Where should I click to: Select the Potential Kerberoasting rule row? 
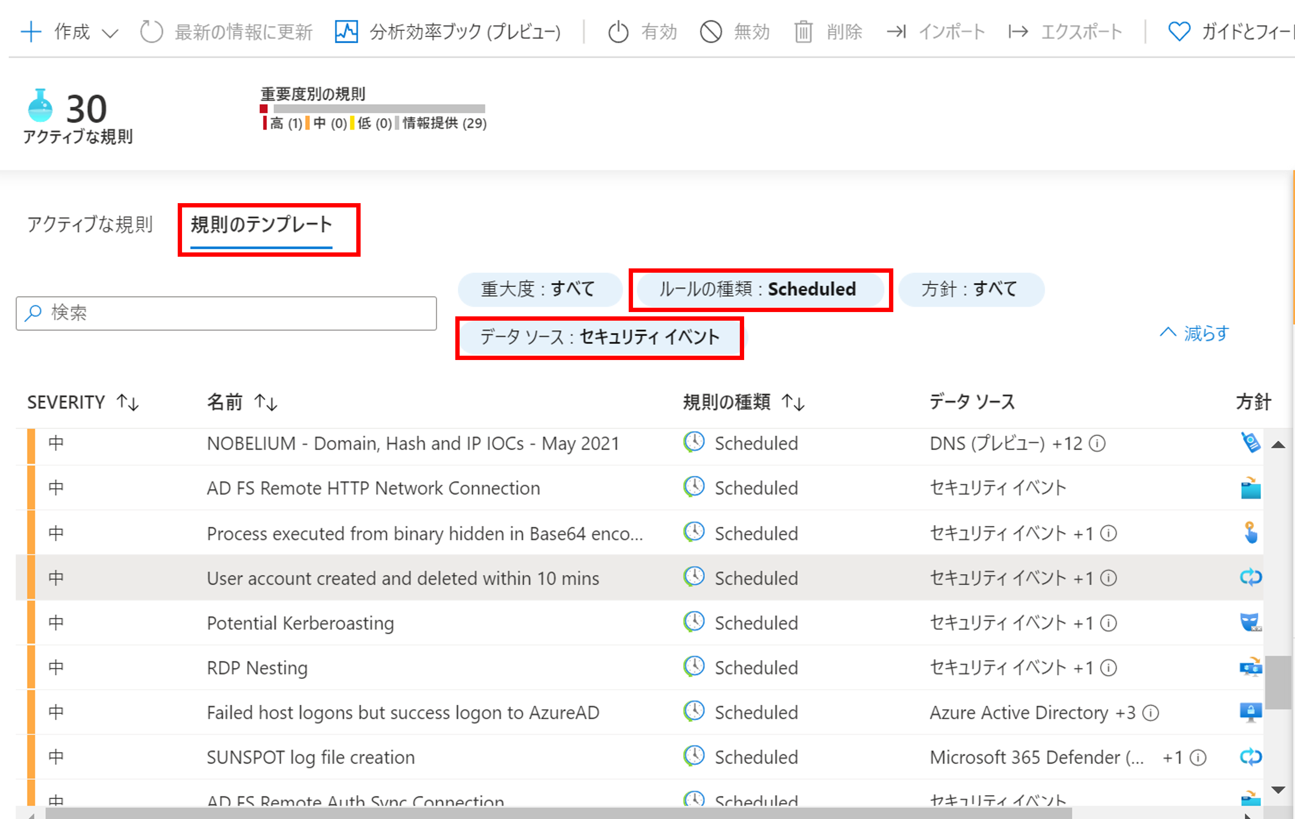click(x=300, y=623)
